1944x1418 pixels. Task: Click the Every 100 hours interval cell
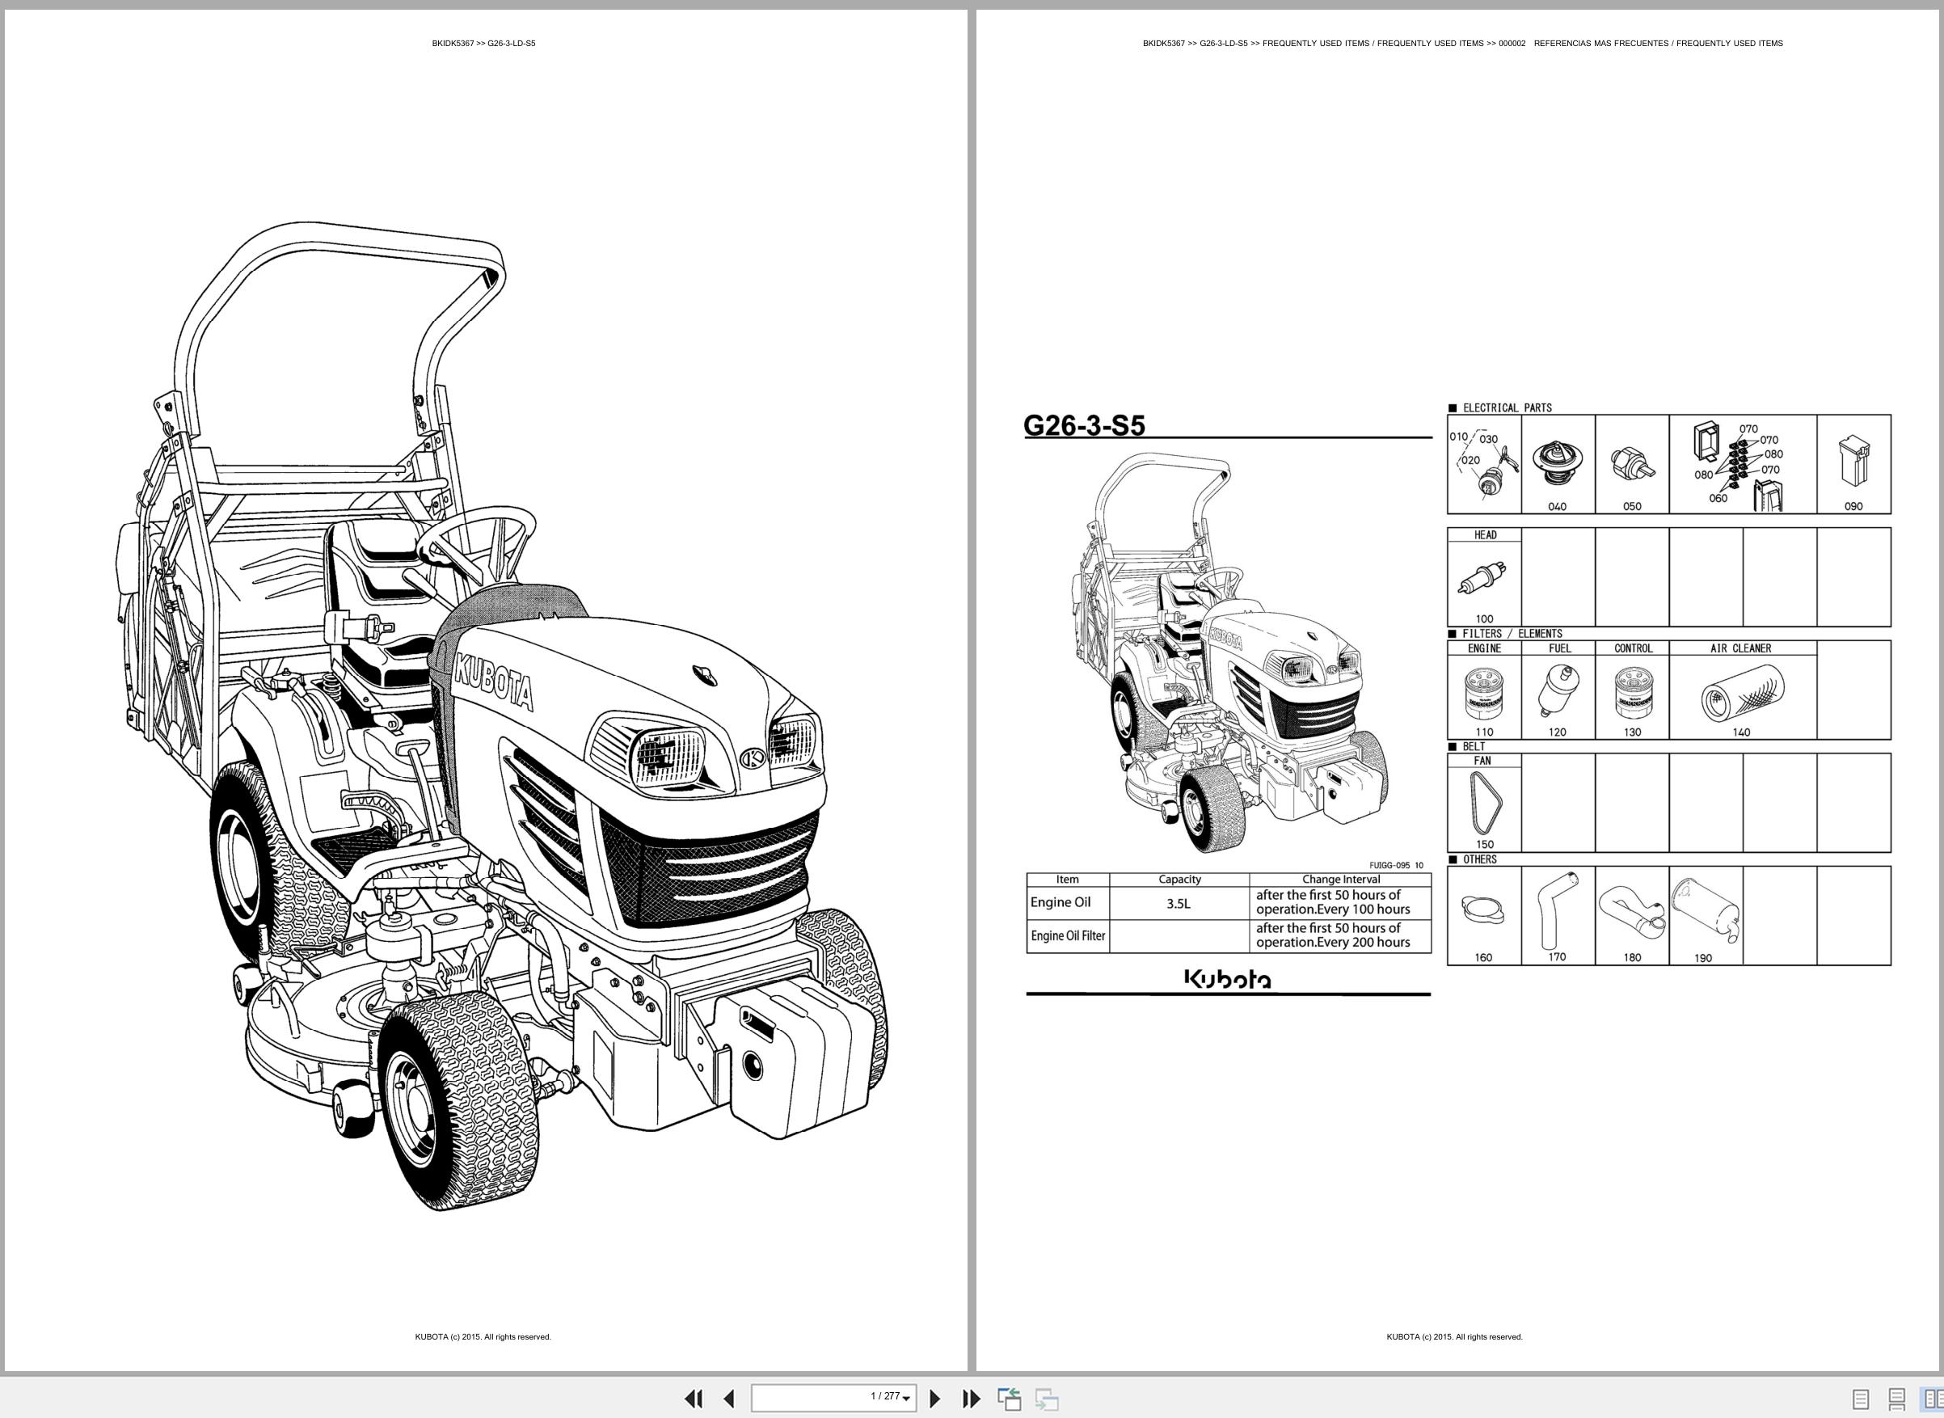click(1339, 903)
